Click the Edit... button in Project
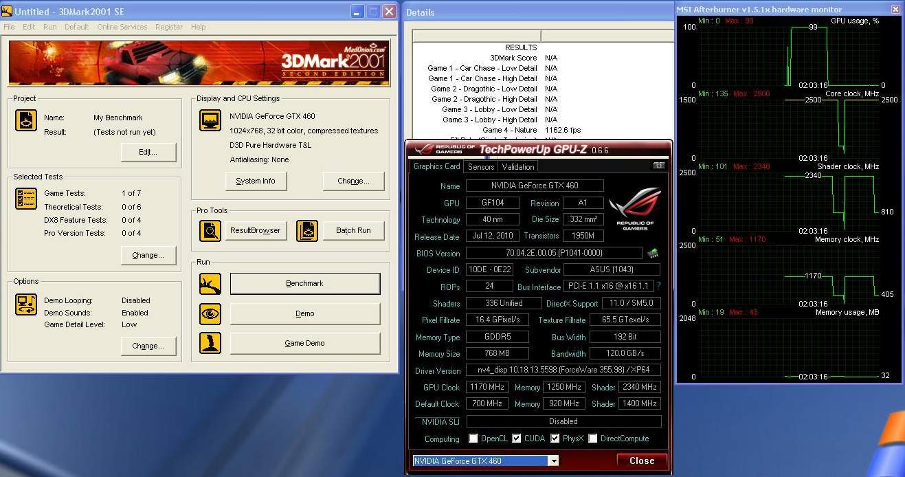 point(148,152)
